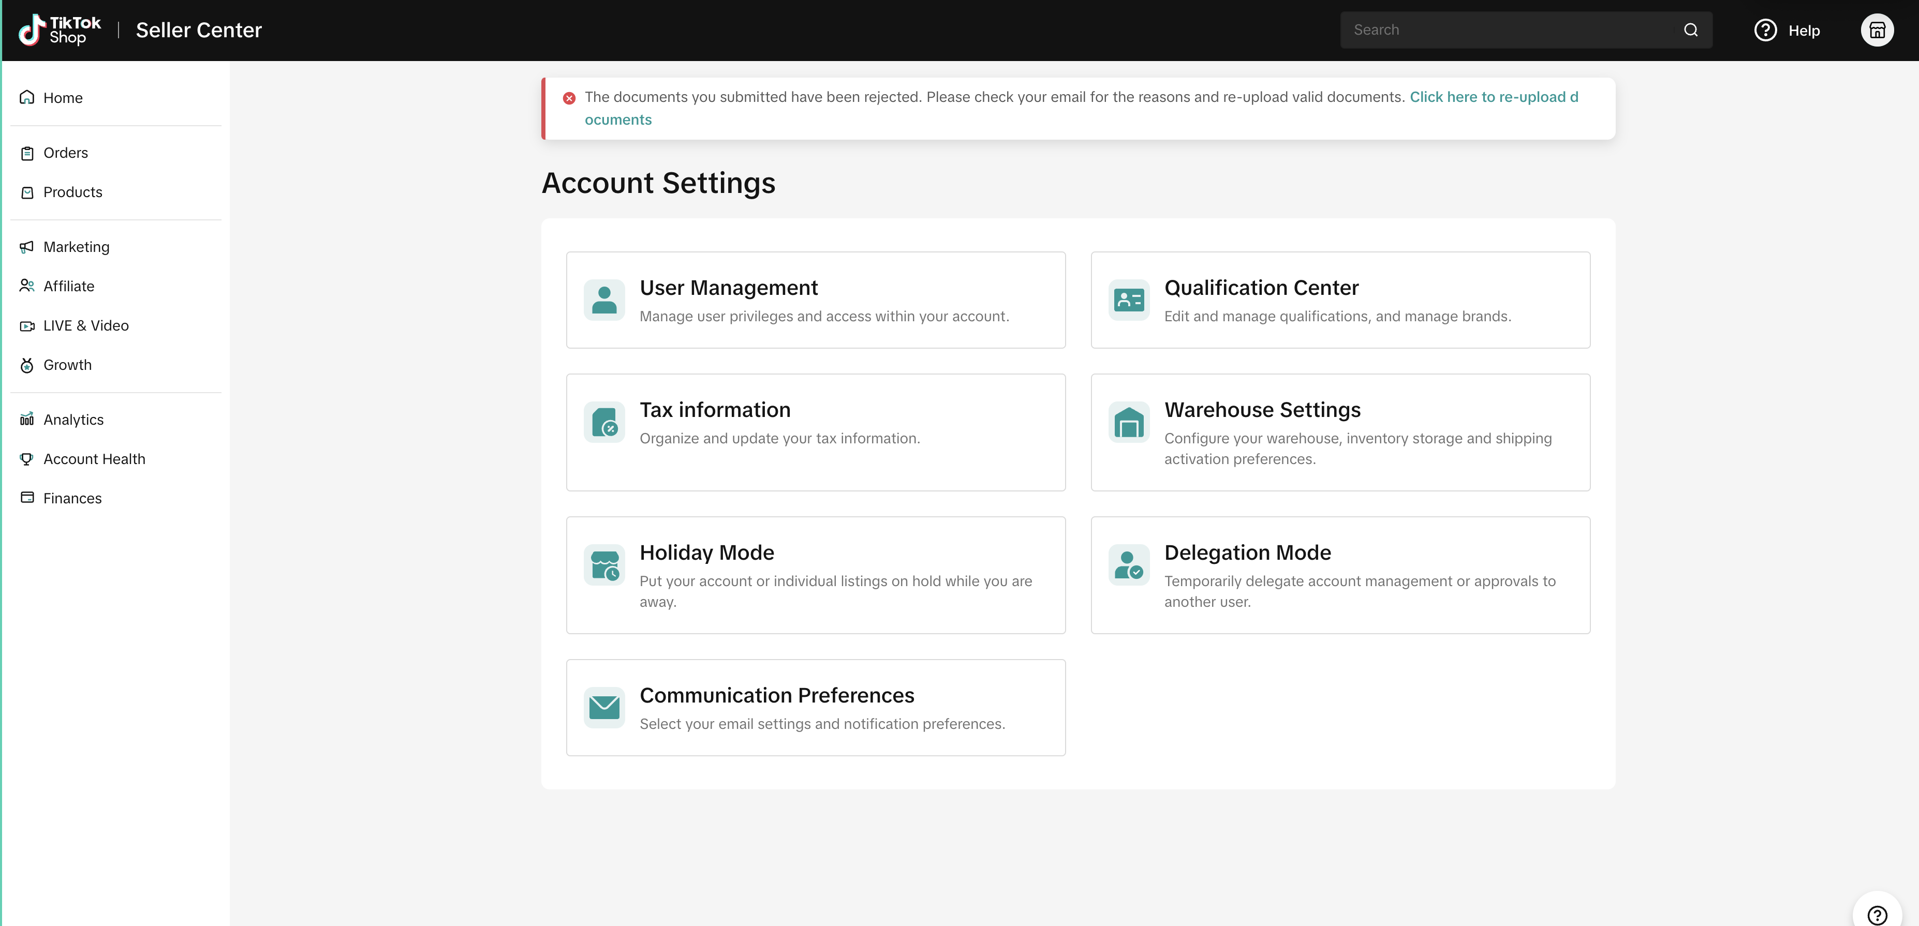The image size is (1919, 926).
Task: Click the red error icon in banner
Action: (569, 98)
